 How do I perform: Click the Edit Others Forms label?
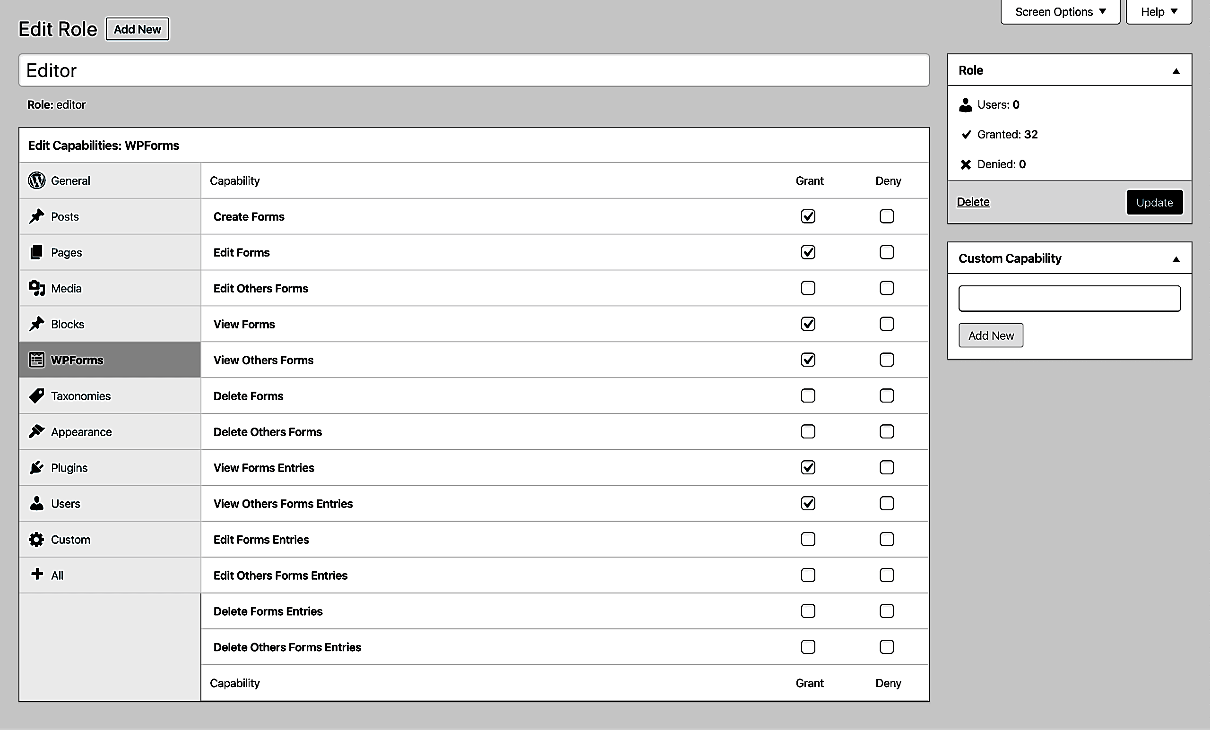[261, 288]
